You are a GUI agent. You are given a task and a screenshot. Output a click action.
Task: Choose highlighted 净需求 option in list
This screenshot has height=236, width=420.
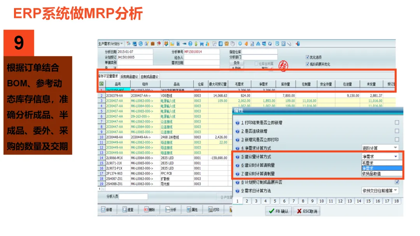[x=382, y=168]
